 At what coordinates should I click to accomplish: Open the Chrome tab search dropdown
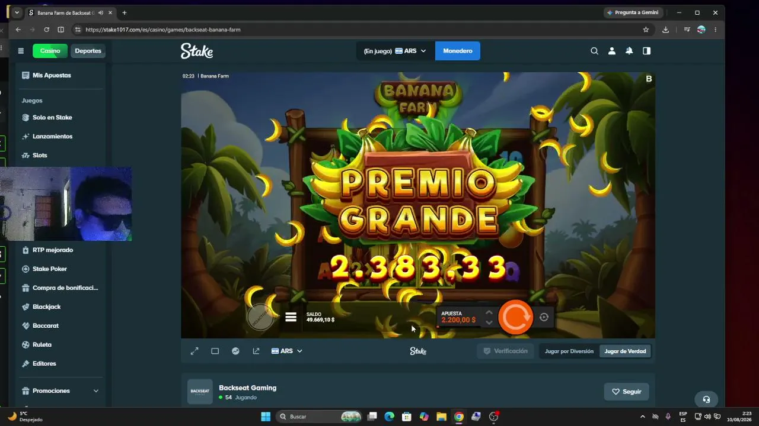pos(17,12)
